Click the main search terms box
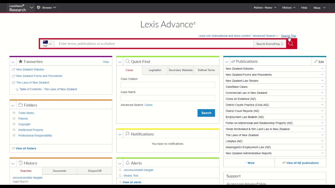The width and height of the screenshot is (335, 188). pos(154,44)
